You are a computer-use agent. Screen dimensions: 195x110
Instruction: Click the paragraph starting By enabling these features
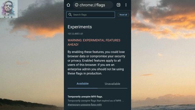pos(96,63)
